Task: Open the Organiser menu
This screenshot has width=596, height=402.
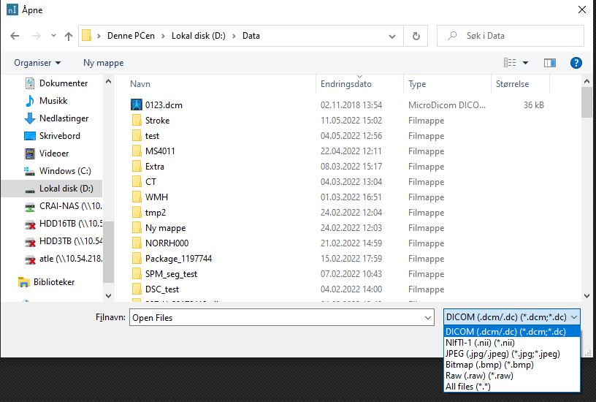Action: (37, 63)
